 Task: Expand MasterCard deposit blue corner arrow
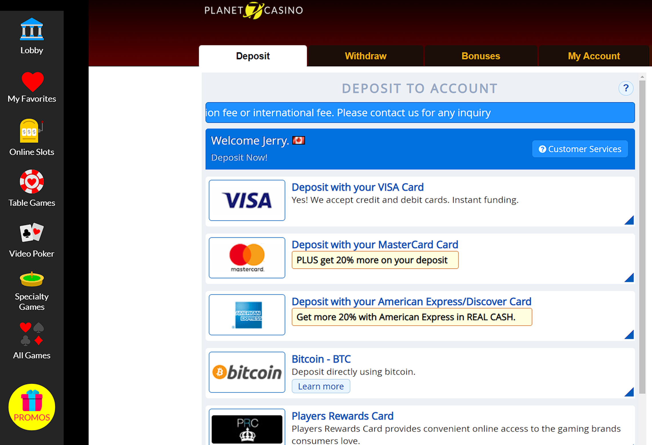click(x=629, y=277)
